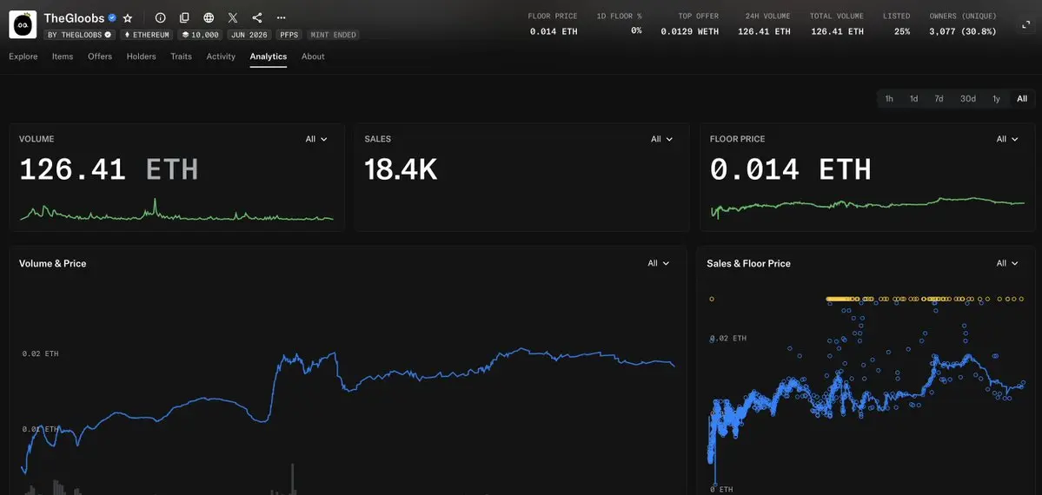Click the header 1D floor 0% value

[x=636, y=30]
